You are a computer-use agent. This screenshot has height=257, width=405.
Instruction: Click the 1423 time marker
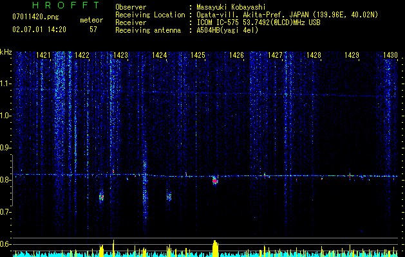pyautogui.click(x=120, y=55)
